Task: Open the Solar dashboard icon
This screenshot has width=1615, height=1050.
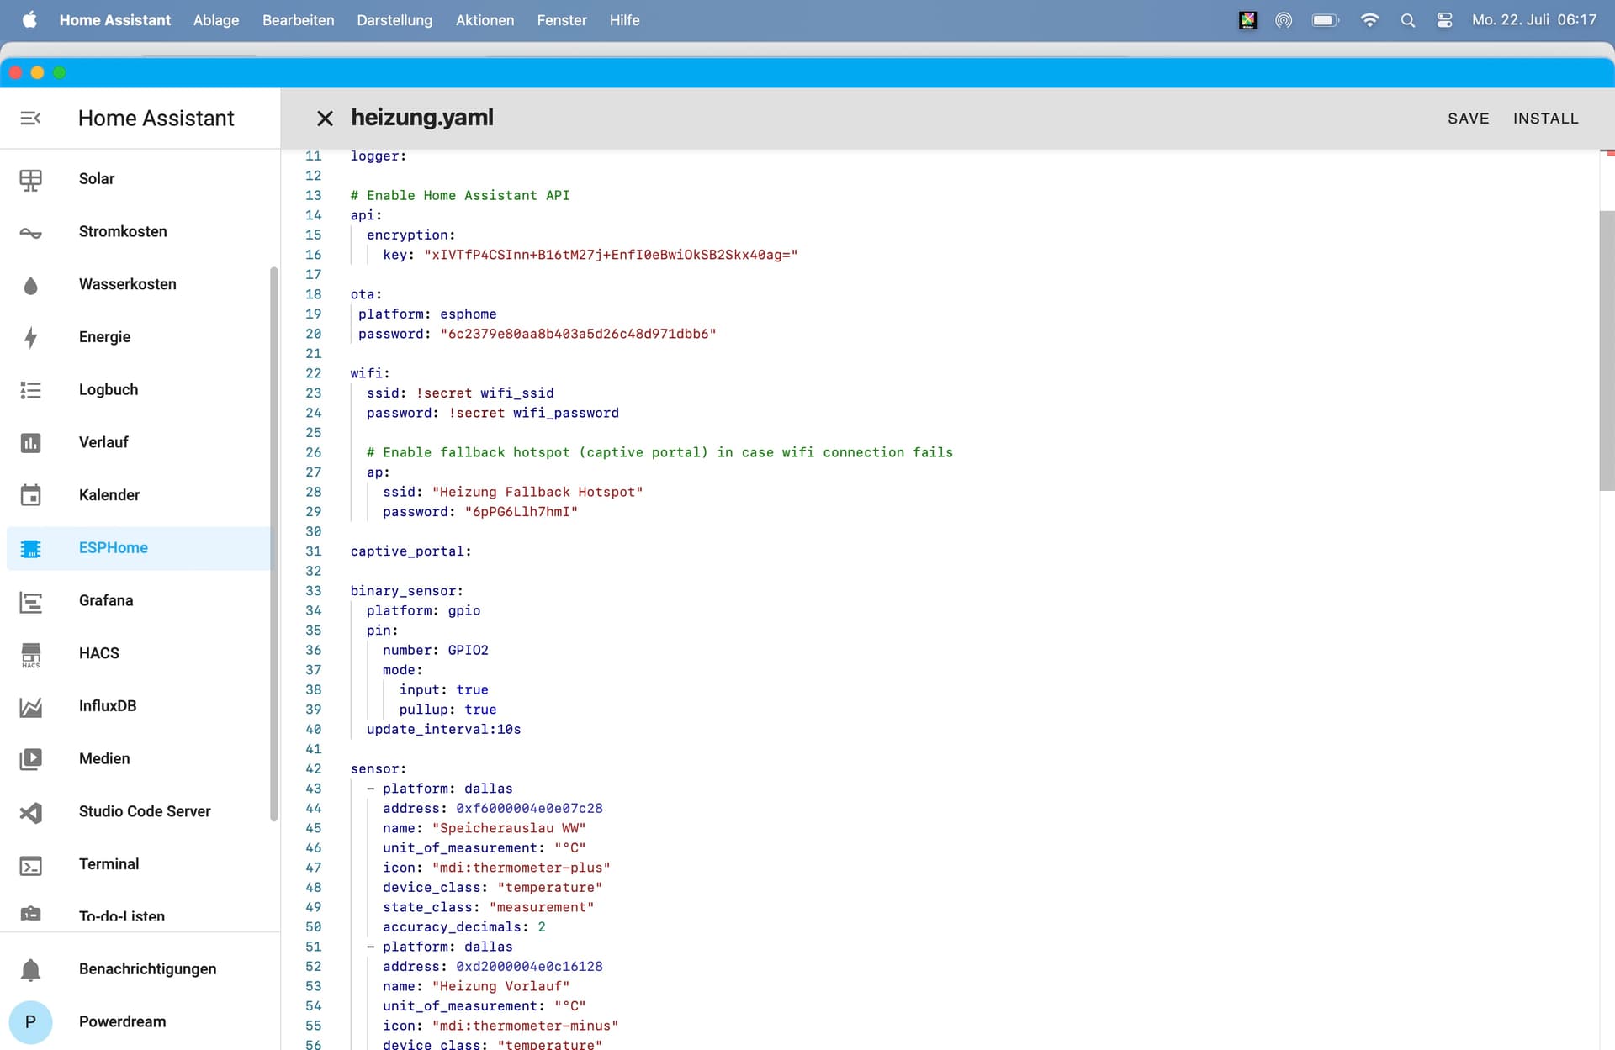Action: click(x=30, y=179)
